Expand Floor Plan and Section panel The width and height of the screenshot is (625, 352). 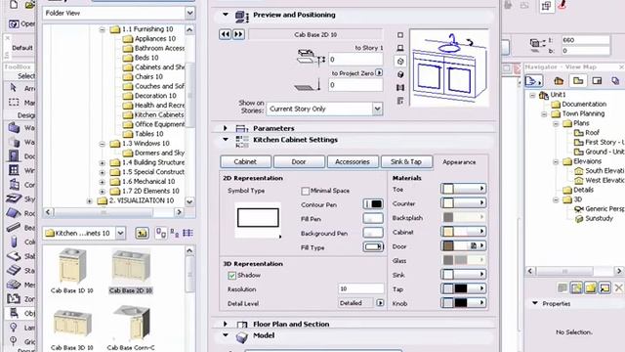pyautogui.click(x=226, y=324)
